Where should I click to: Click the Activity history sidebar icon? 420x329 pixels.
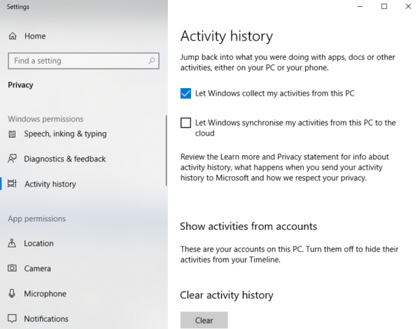click(12, 184)
